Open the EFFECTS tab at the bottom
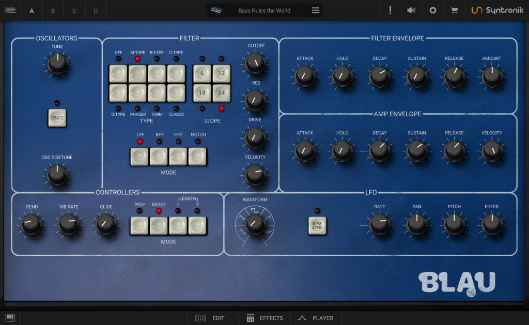The width and height of the screenshot is (529, 325). [264, 318]
